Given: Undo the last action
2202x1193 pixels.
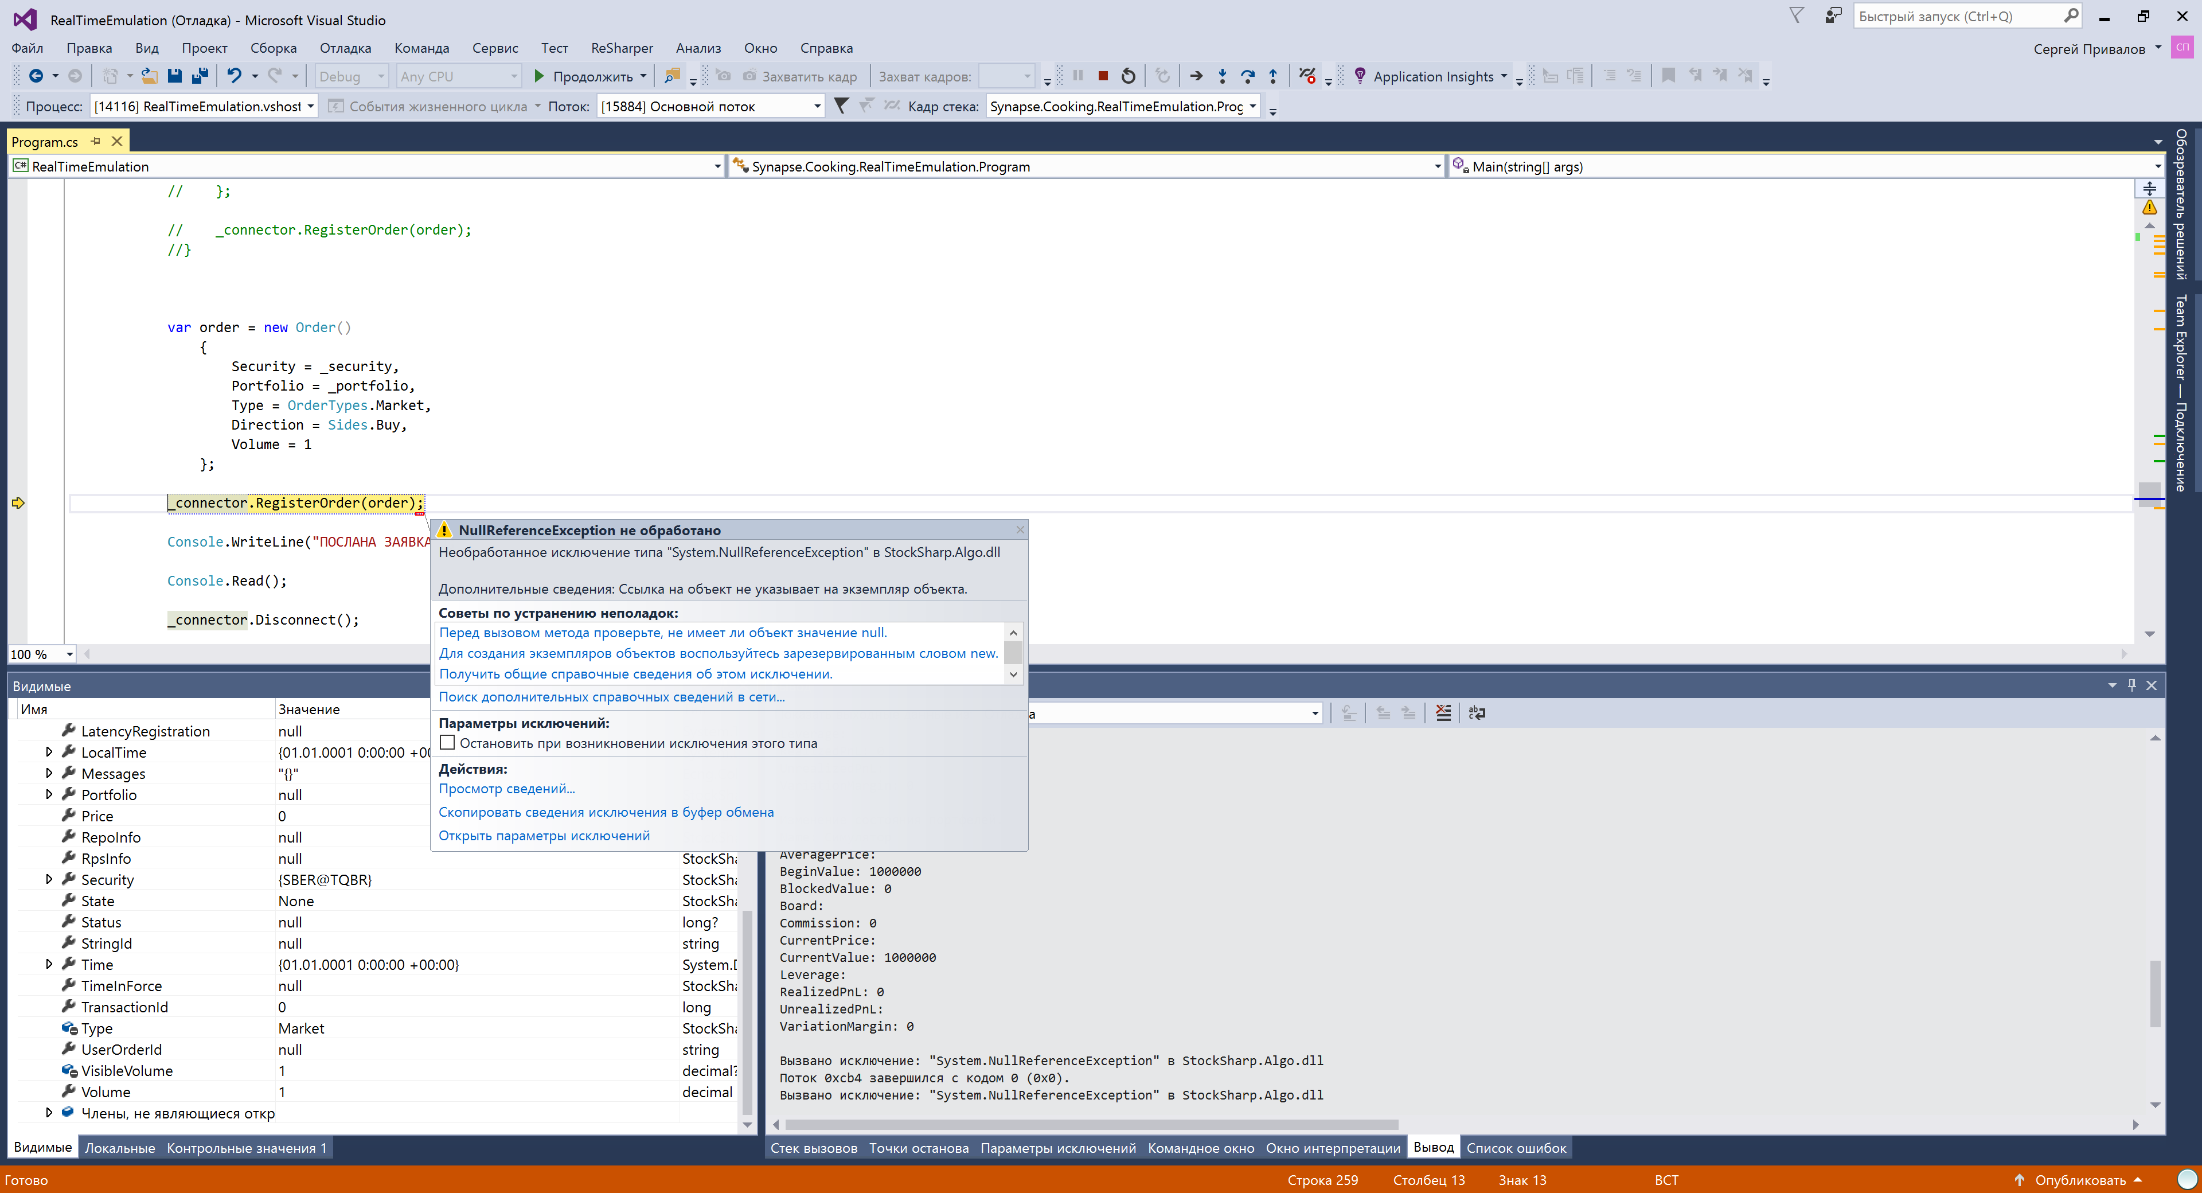Looking at the screenshot, I should [234, 76].
